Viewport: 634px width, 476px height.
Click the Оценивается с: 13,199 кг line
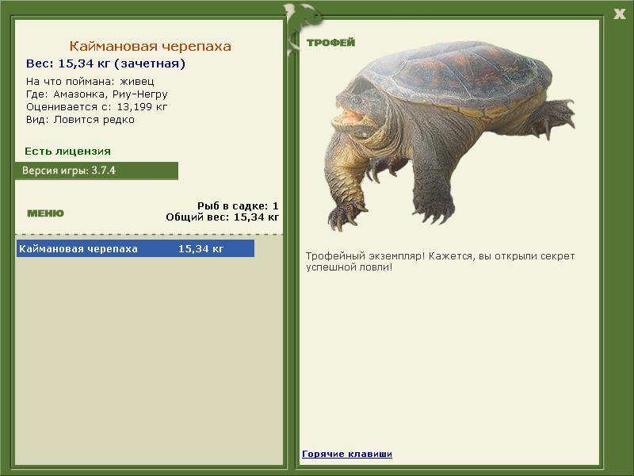97,107
